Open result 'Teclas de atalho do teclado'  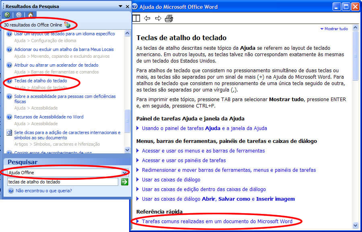41,81
